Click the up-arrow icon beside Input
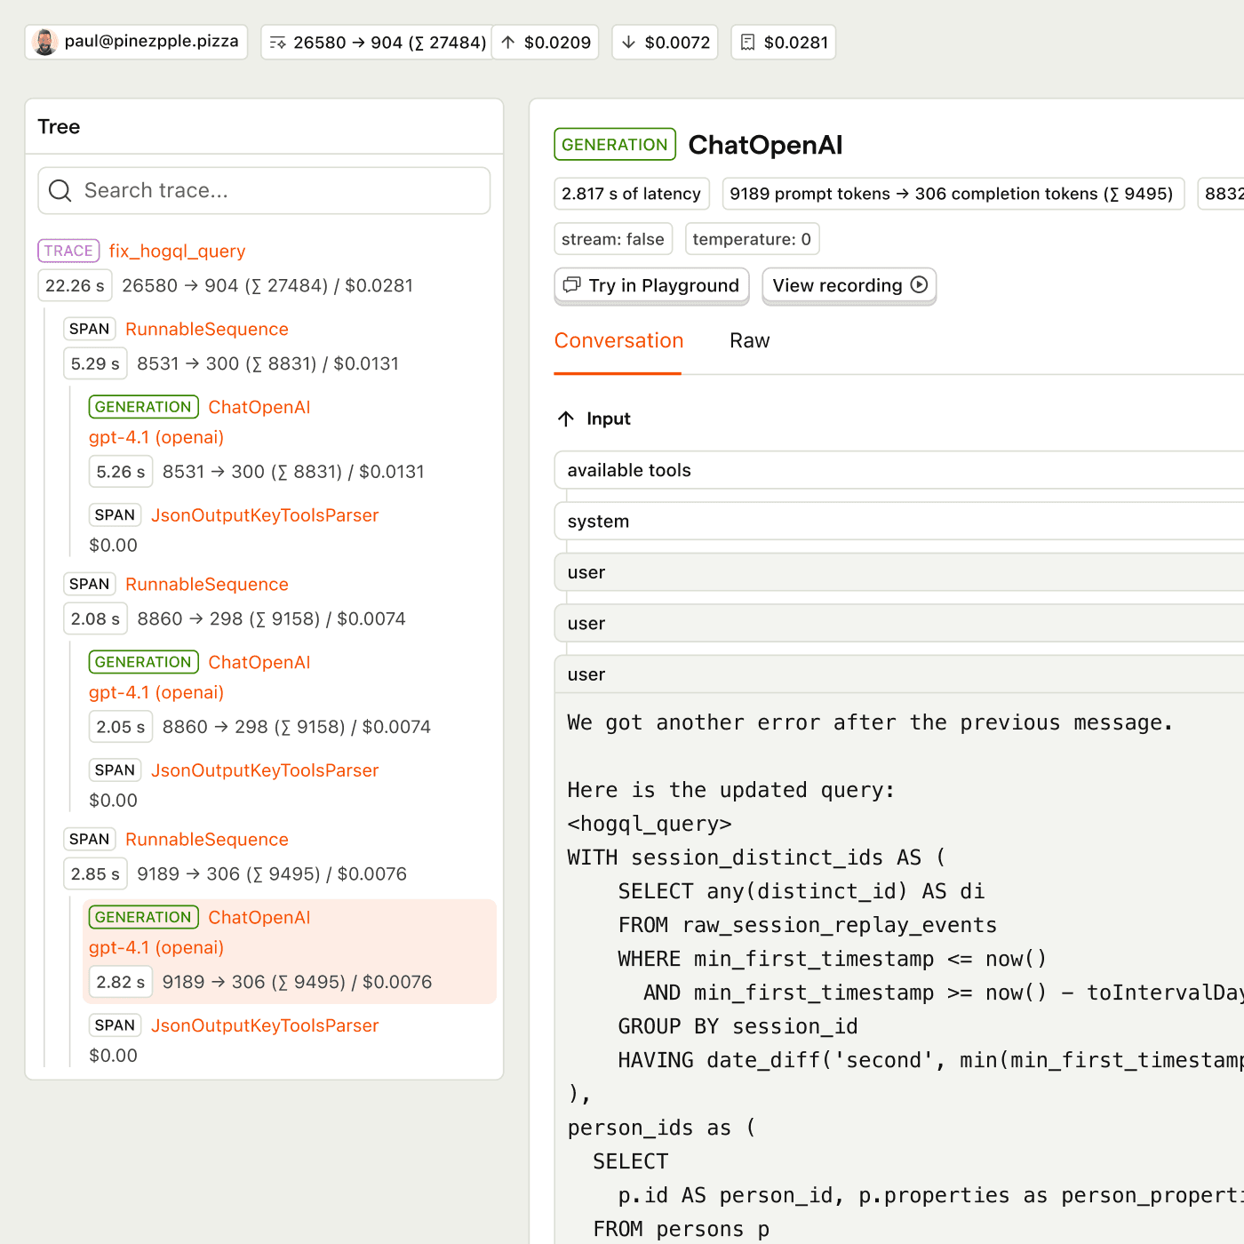 pos(566,419)
